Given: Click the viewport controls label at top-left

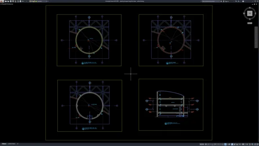Looking at the screenshot, I should (x=6, y=4).
